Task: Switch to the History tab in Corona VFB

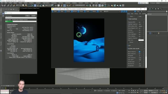Action: pyautogui.click(x=136, y=14)
